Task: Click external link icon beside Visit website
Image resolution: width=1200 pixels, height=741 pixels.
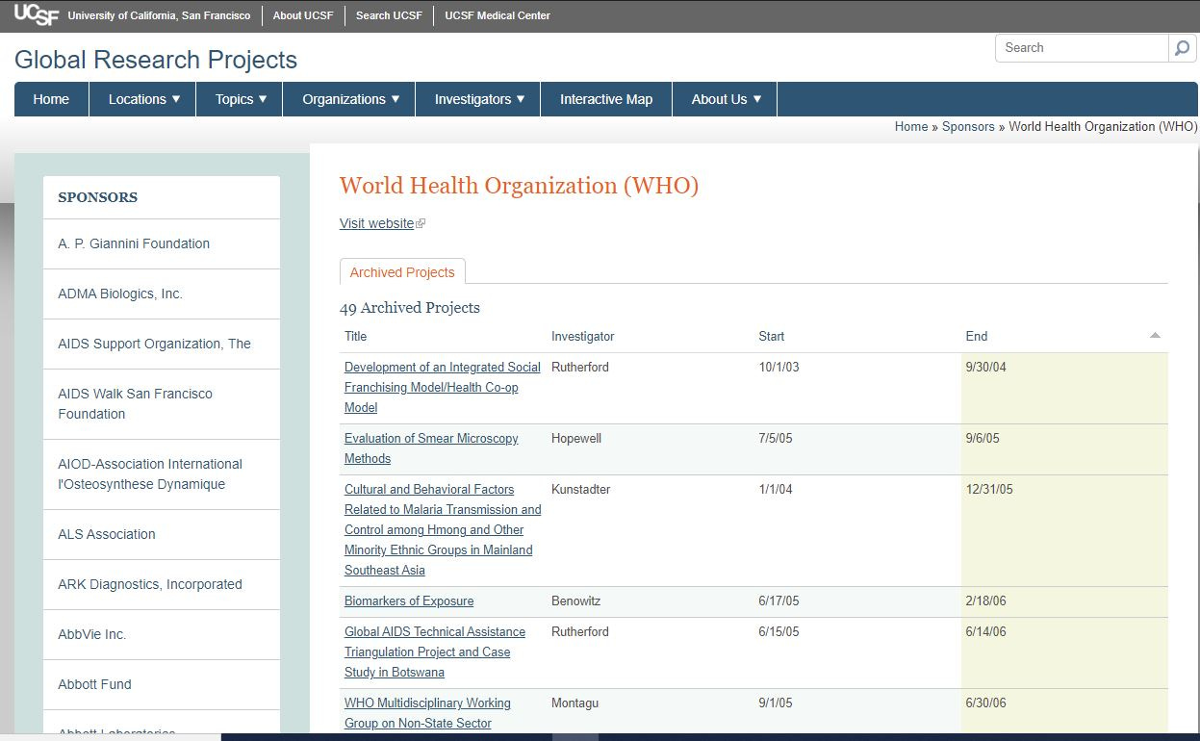Action: coord(421,224)
